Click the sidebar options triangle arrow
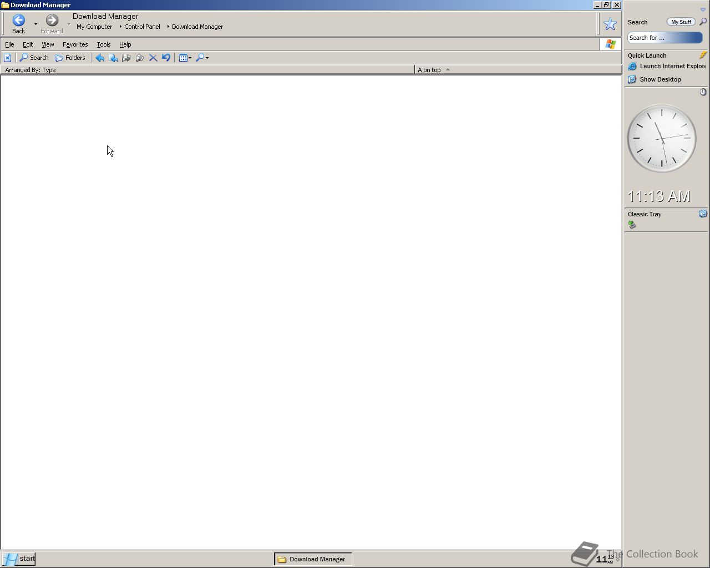710x568 pixels. click(x=703, y=9)
